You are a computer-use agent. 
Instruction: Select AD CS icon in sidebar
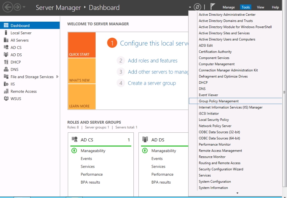pyautogui.click(x=6, y=47)
